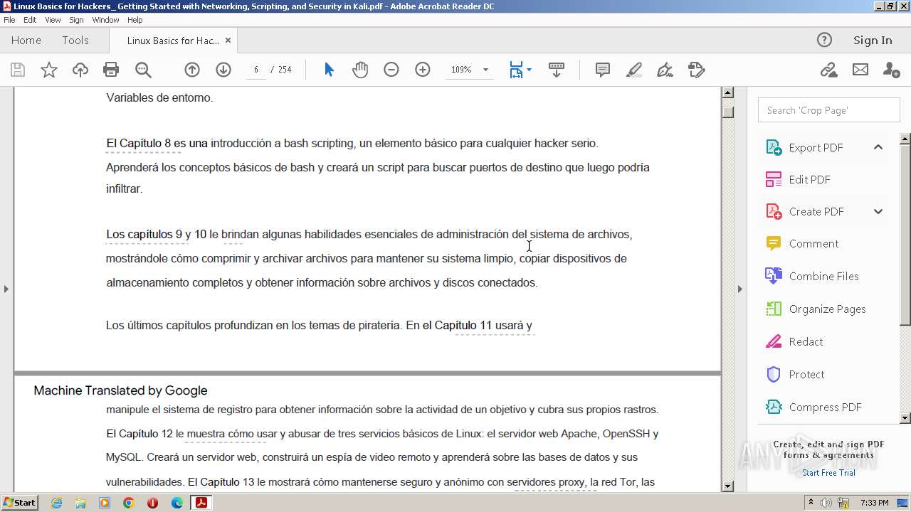This screenshot has height=512, width=911.
Task: Open the Organize Pages tool
Action: pos(827,309)
